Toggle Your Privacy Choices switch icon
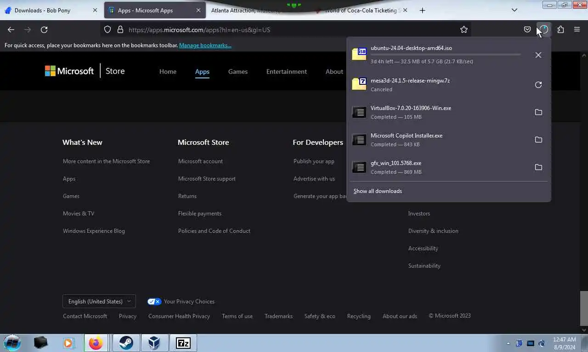 point(154,302)
